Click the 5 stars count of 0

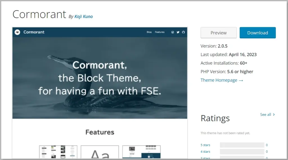click(x=267, y=145)
